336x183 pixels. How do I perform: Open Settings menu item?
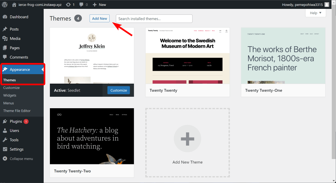(16, 149)
